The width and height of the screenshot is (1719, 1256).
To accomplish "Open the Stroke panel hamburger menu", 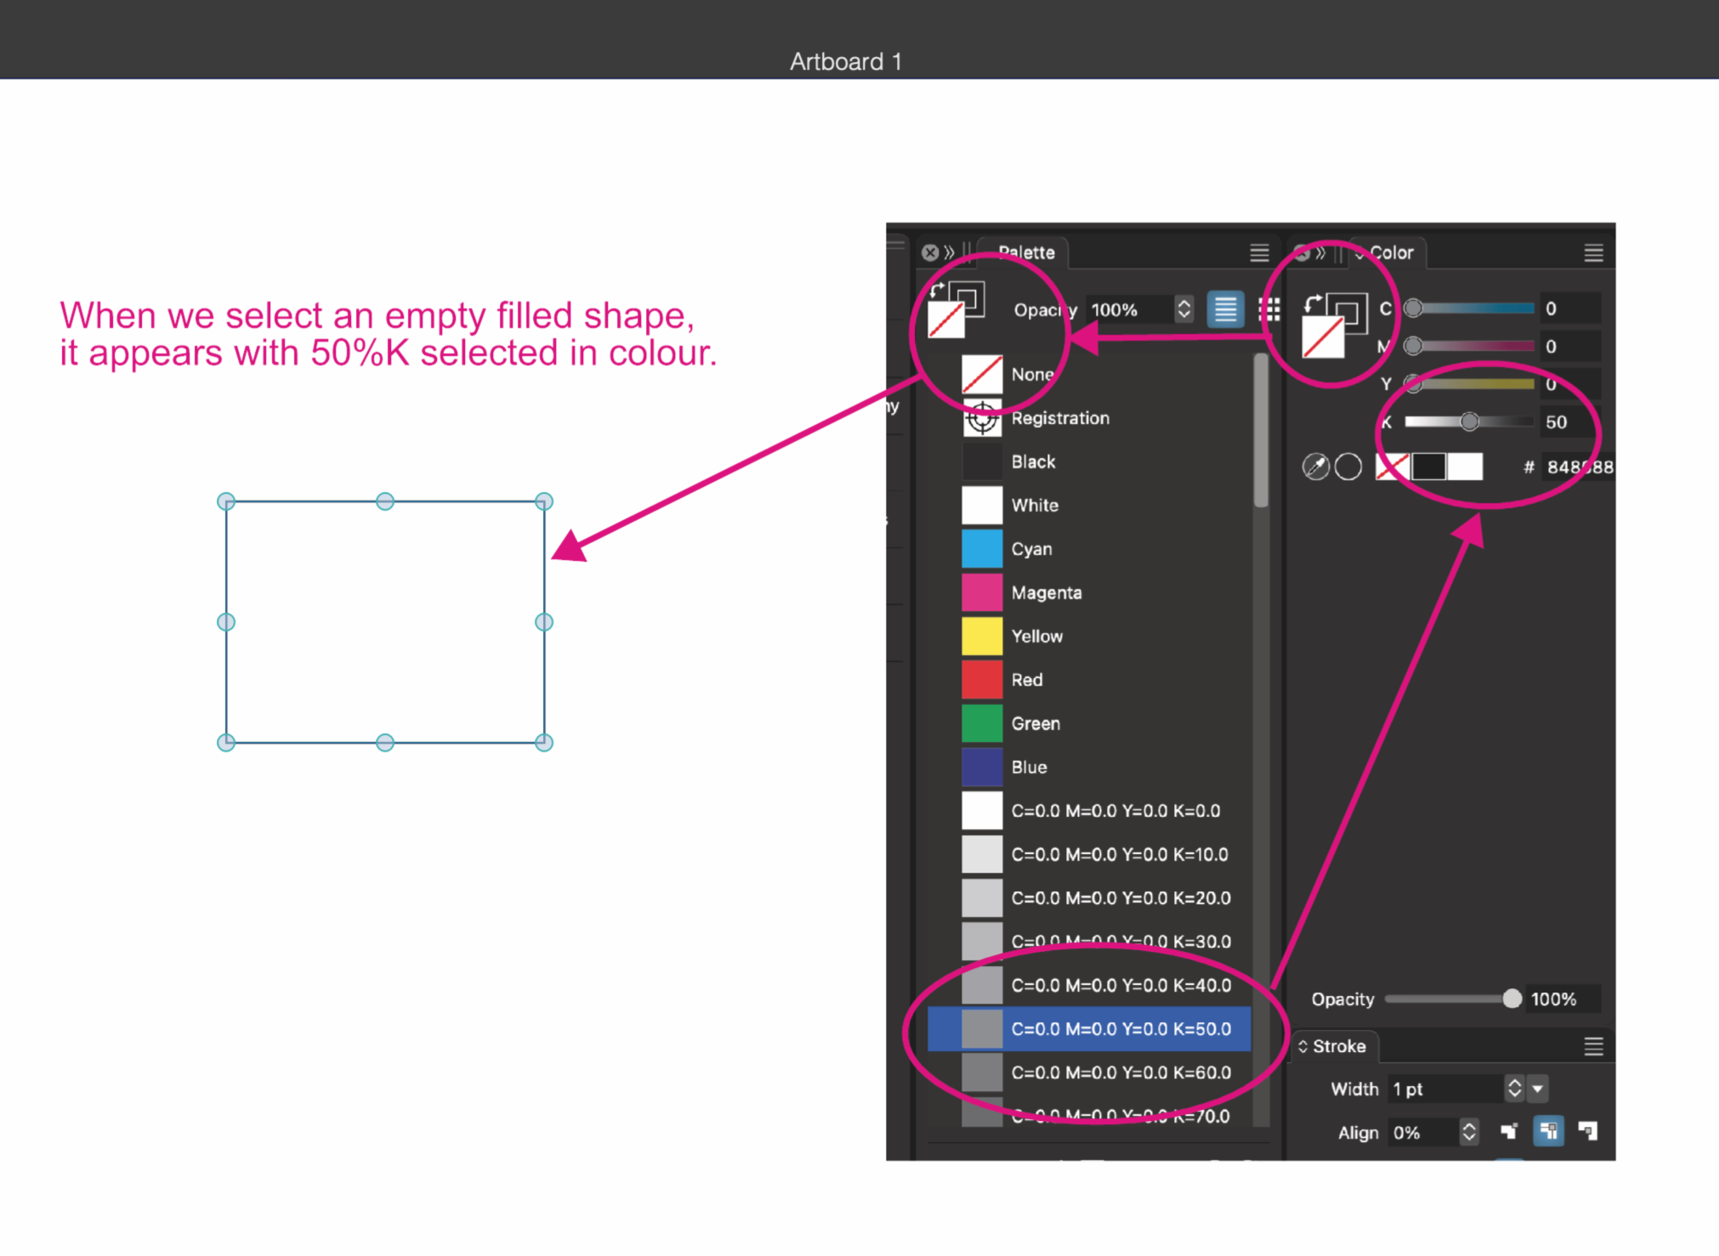I will pos(1593,1046).
